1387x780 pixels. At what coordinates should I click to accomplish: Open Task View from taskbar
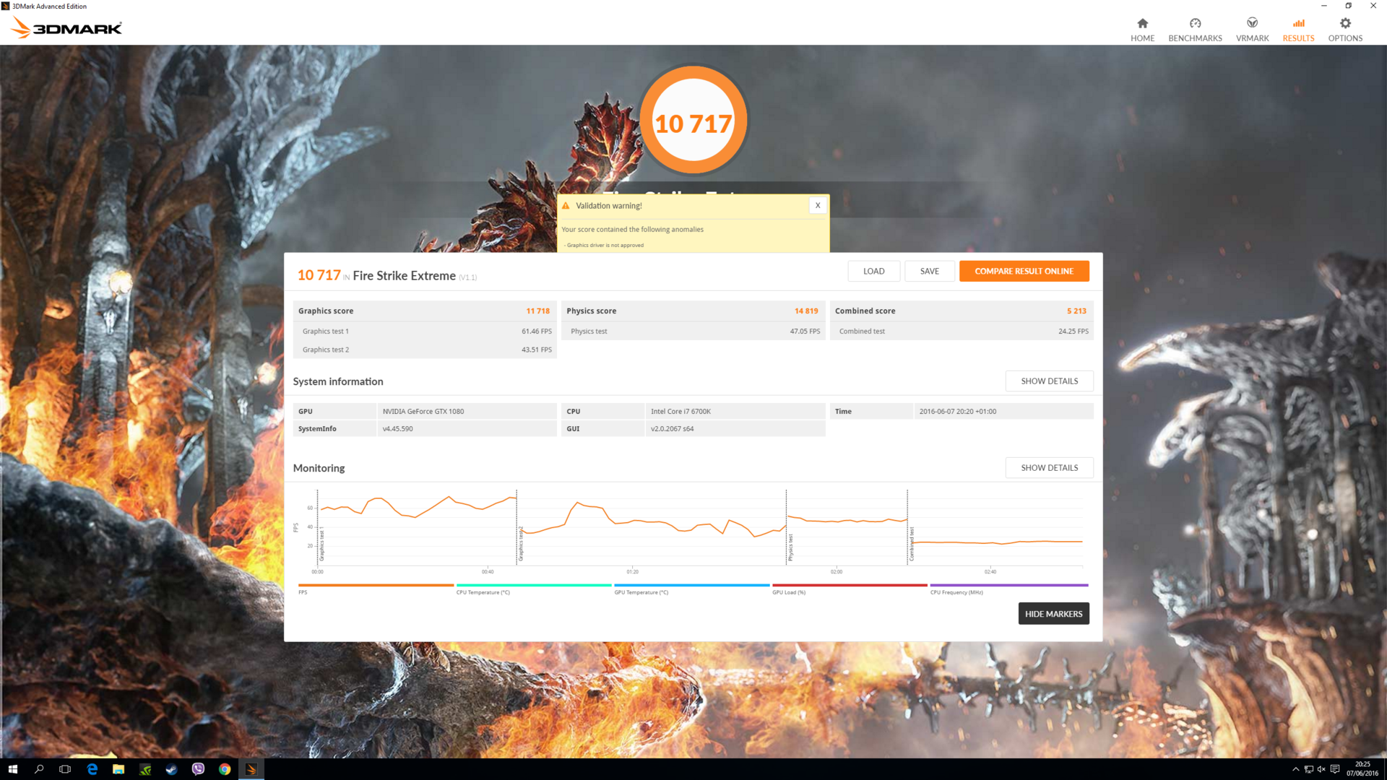(65, 769)
